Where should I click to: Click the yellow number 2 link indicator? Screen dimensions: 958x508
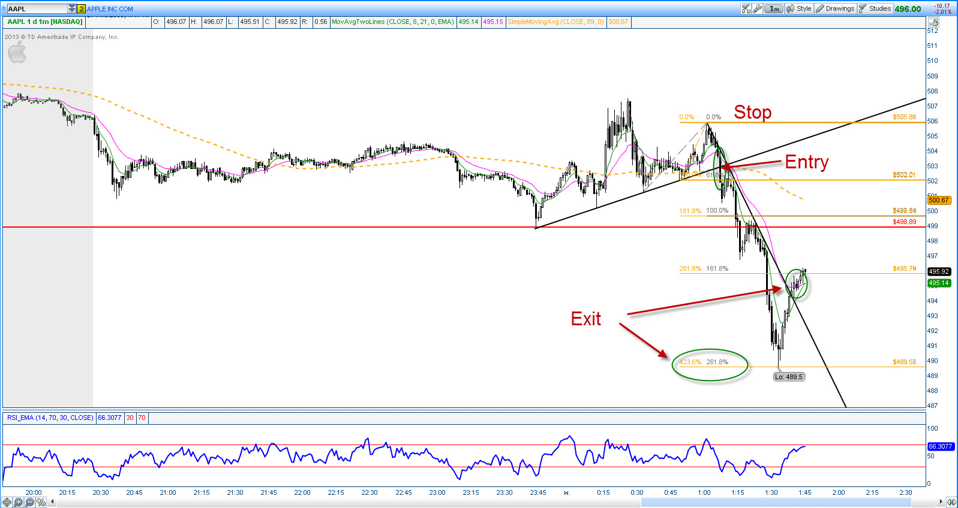point(82,9)
